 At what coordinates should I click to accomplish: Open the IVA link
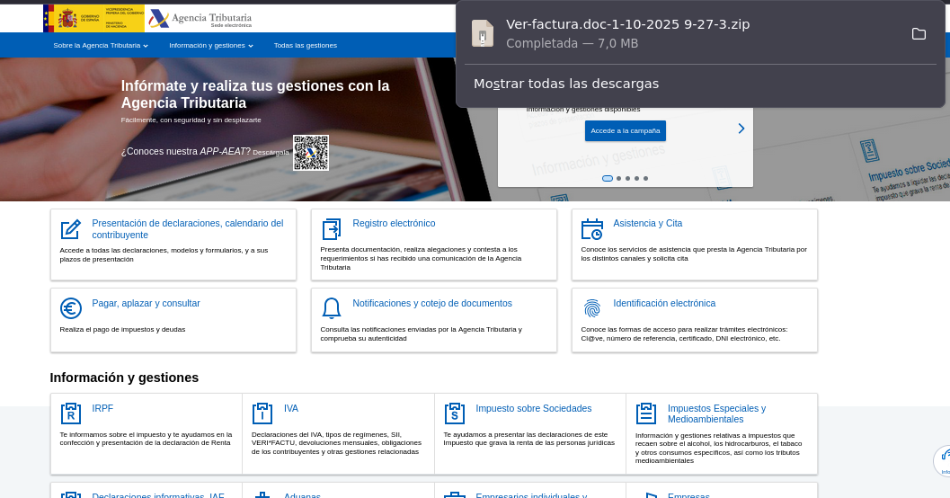click(290, 408)
